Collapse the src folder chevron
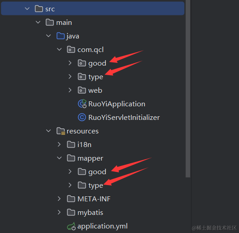239x233 pixels. click(27, 9)
